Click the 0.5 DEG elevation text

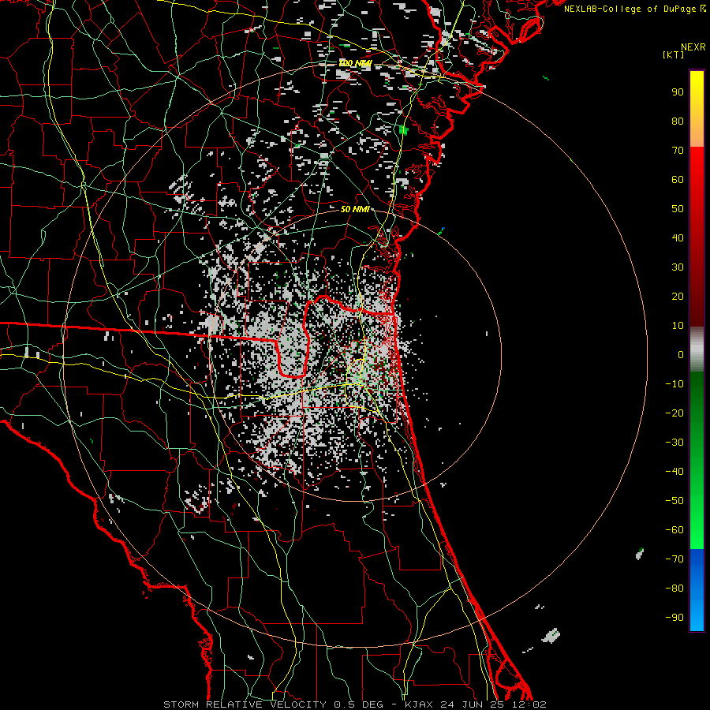358,704
